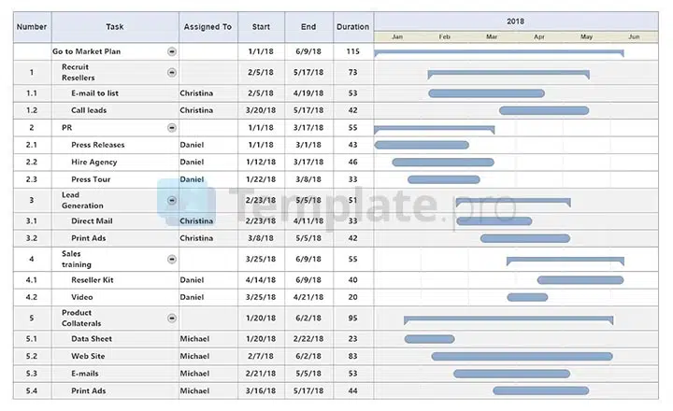Sort by the Assigned To column header
The image size is (673, 411).
(x=208, y=27)
